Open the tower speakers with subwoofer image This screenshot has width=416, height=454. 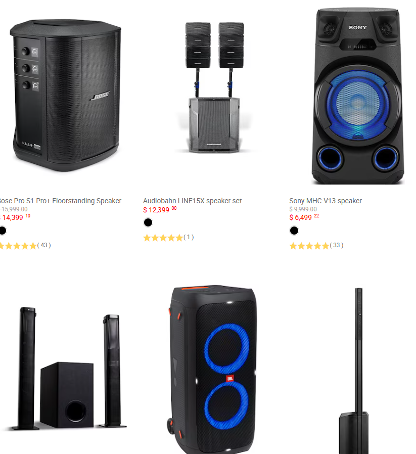(x=69, y=368)
